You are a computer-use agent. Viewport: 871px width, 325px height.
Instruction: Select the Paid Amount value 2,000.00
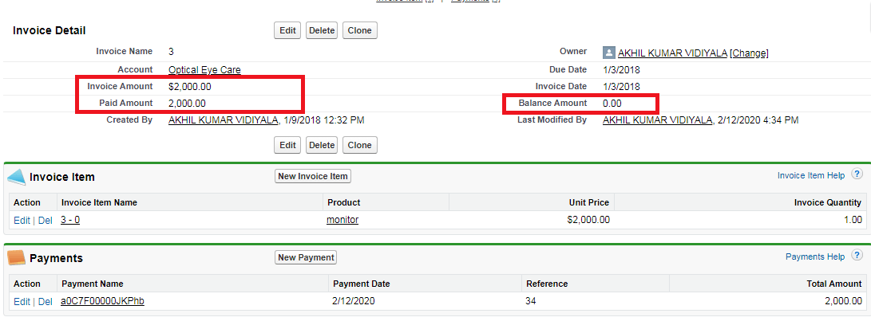tap(187, 104)
